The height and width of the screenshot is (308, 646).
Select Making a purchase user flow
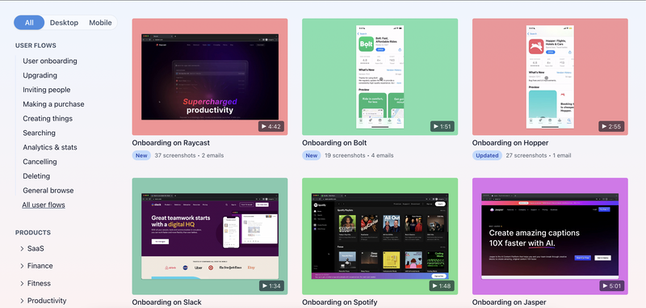53,104
